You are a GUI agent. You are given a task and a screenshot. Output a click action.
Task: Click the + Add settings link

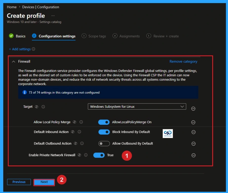(20, 49)
